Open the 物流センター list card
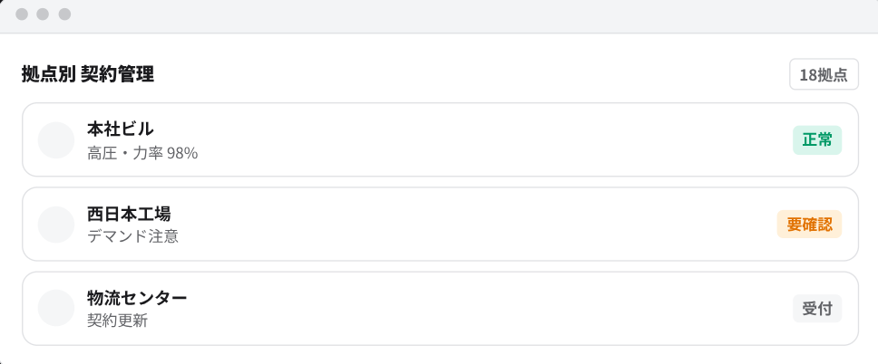Screen dimensions: 878x364 pos(440,308)
